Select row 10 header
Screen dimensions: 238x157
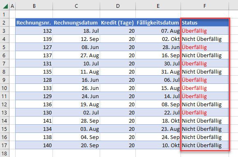tap(5, 88)
